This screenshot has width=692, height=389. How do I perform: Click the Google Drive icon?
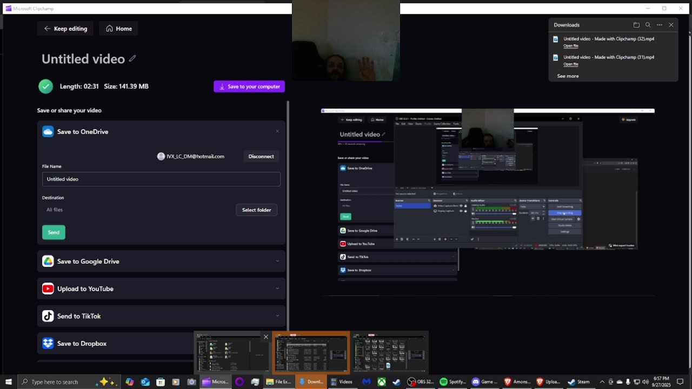48,261
